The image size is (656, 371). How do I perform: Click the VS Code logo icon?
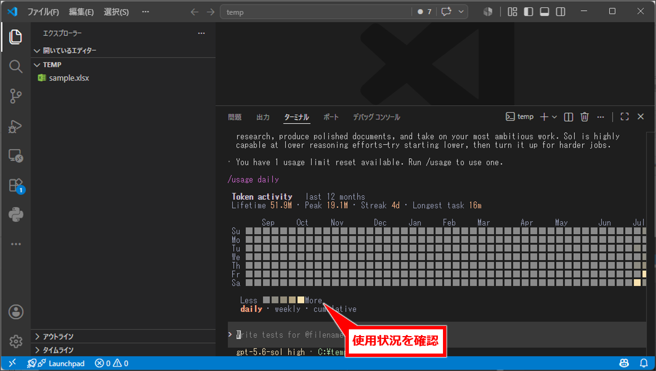(x=12, y=12)
